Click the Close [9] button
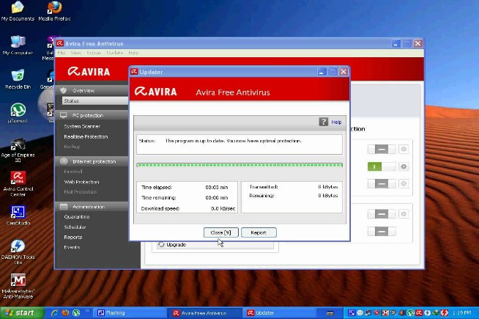The height and width of the screenshot is (319, 479). coord(220,232)
